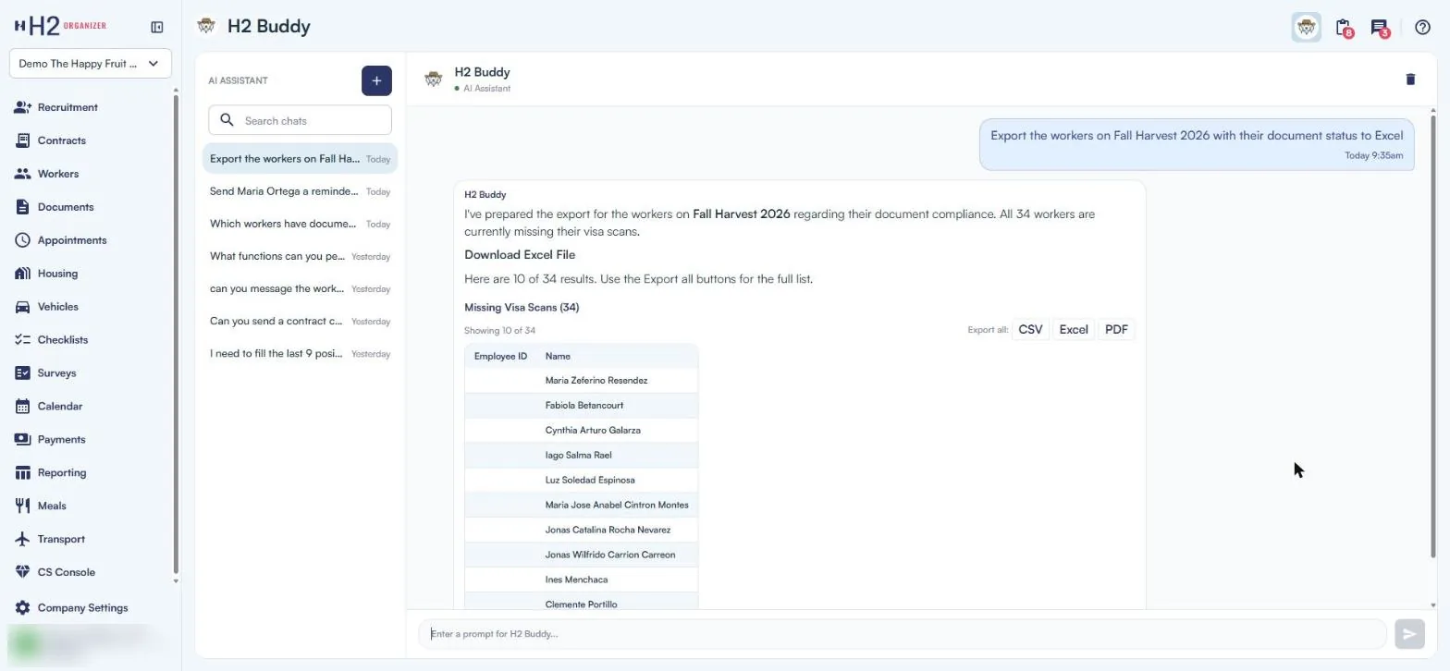Open the H2 Buddy avatar button in header
The height and width of the screenshot is (671, 1450).
[x=1306, y=28]
